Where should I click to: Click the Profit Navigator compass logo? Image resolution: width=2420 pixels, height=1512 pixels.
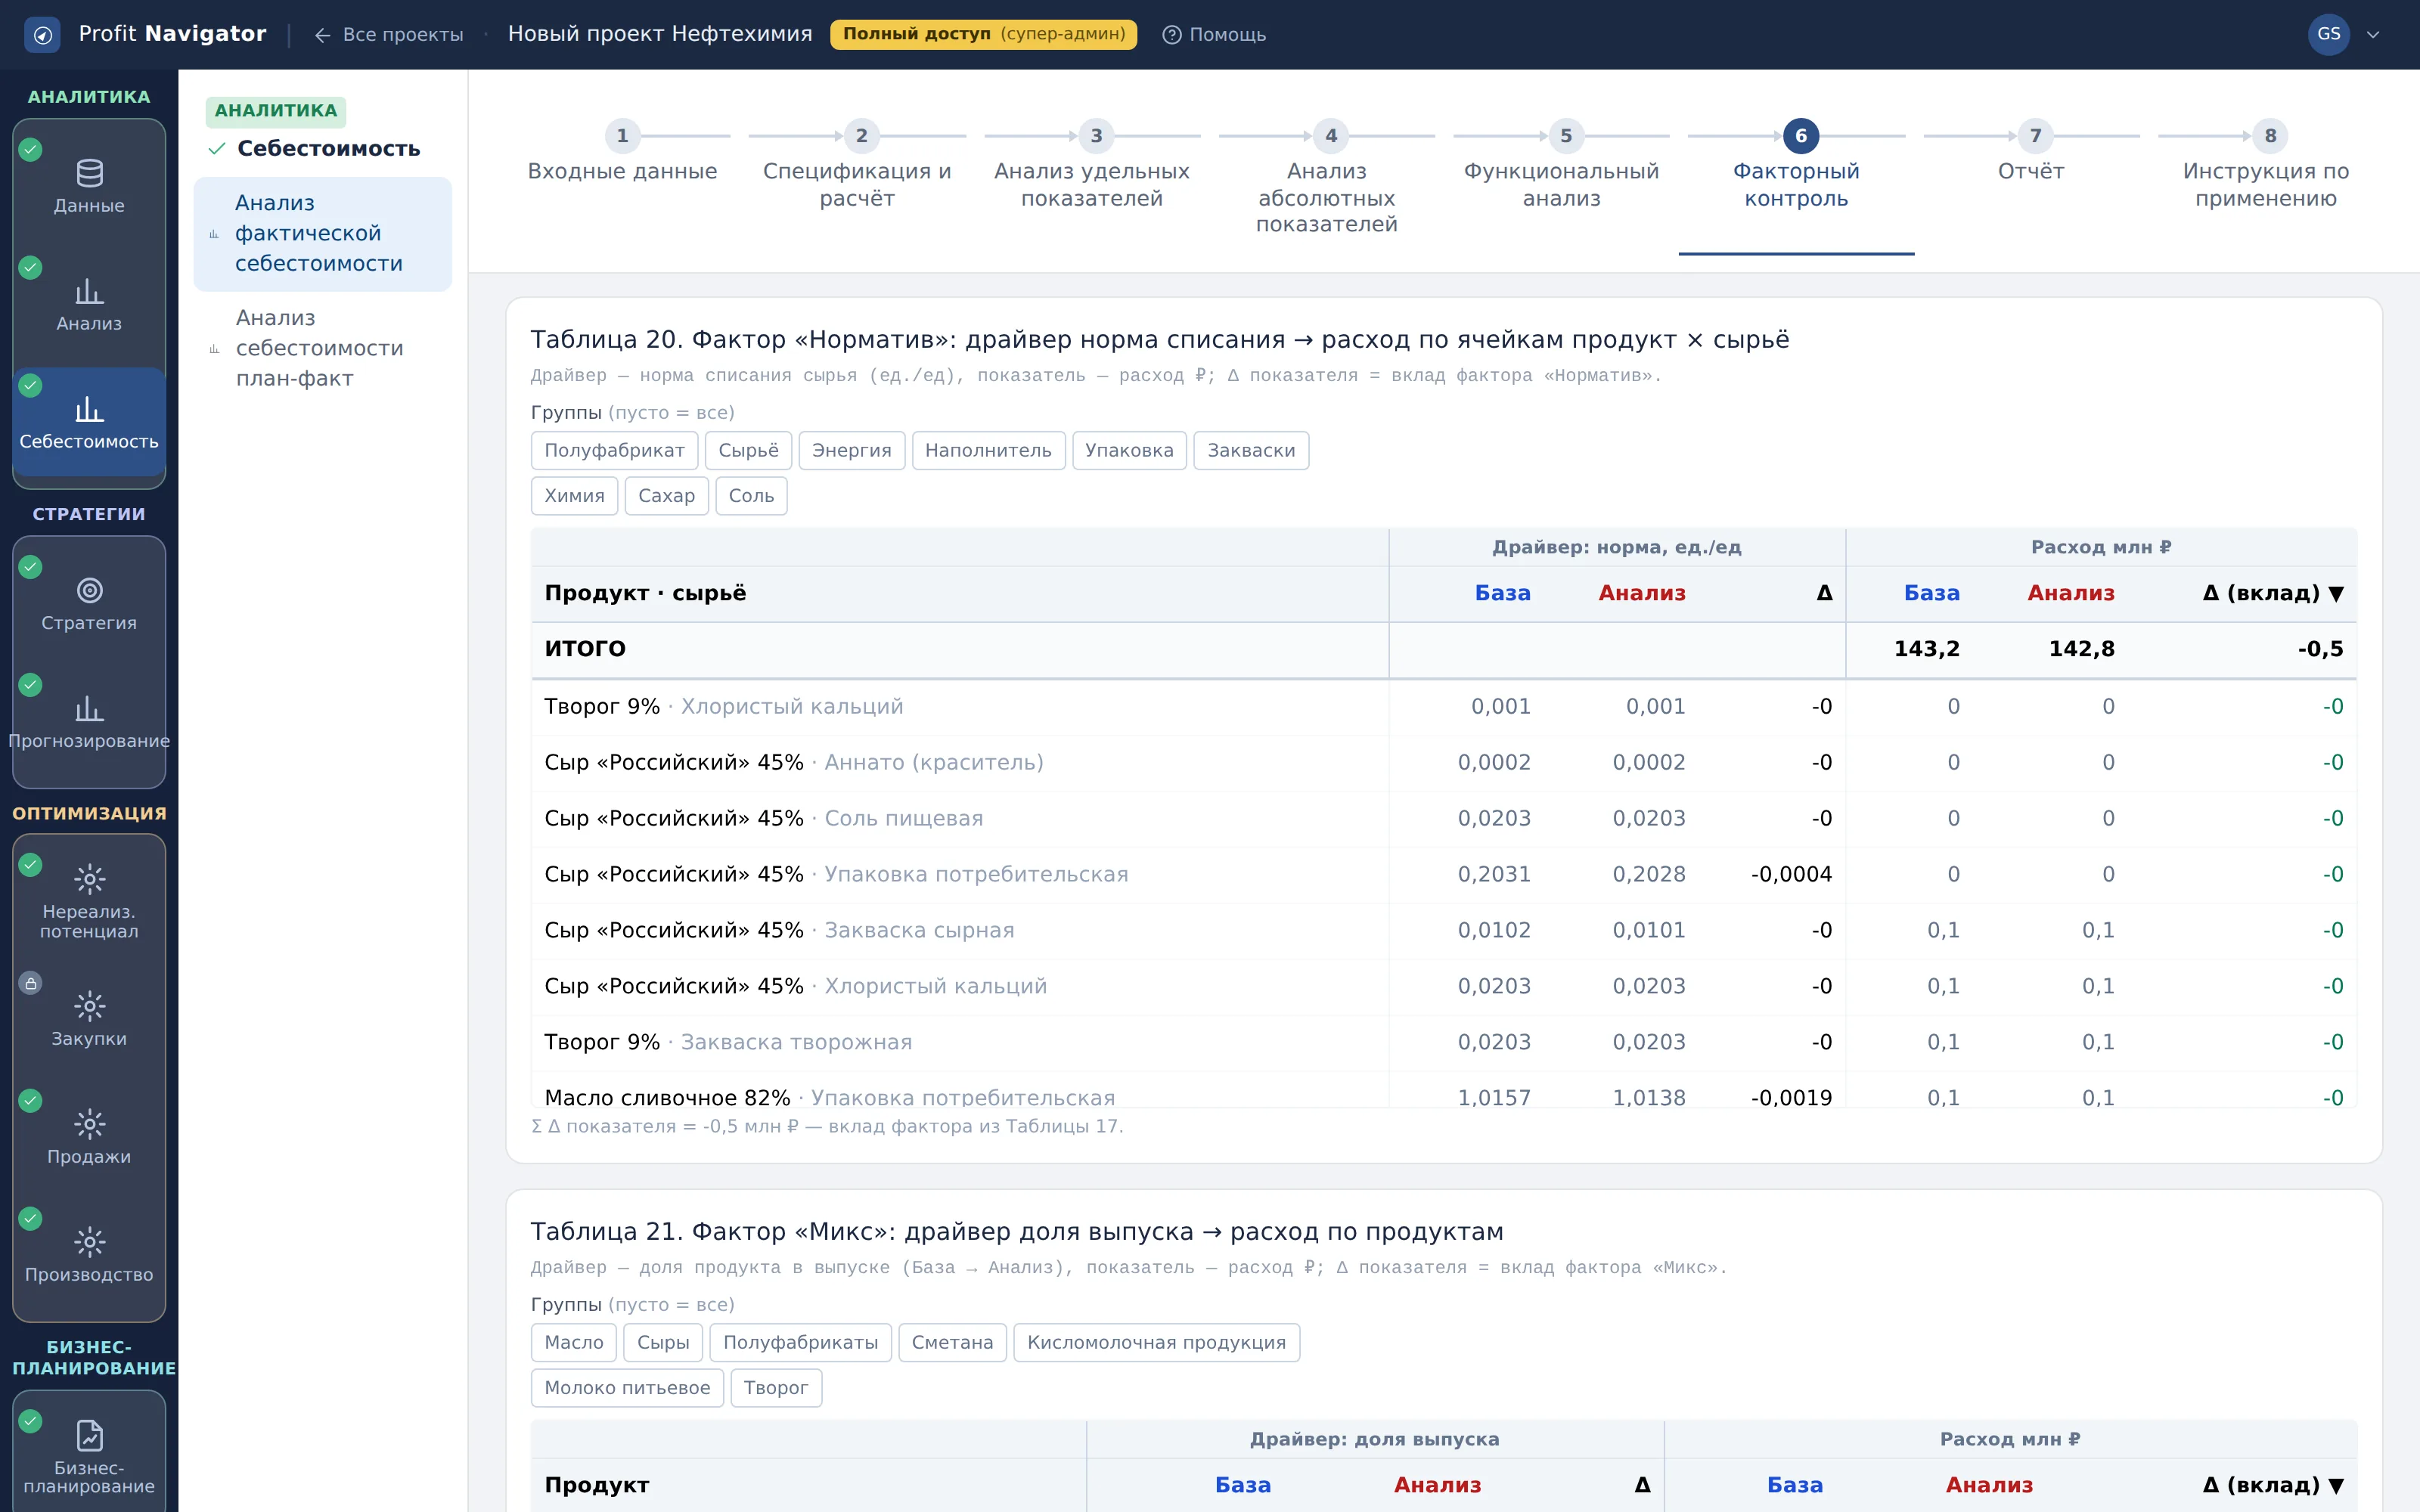pos(42,35)
